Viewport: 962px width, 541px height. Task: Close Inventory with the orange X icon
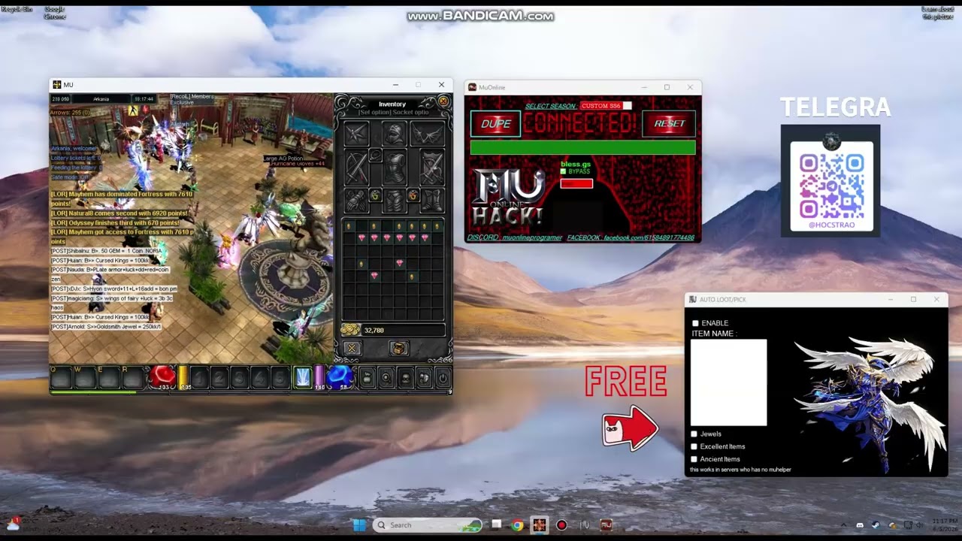[x=443, y=101]
